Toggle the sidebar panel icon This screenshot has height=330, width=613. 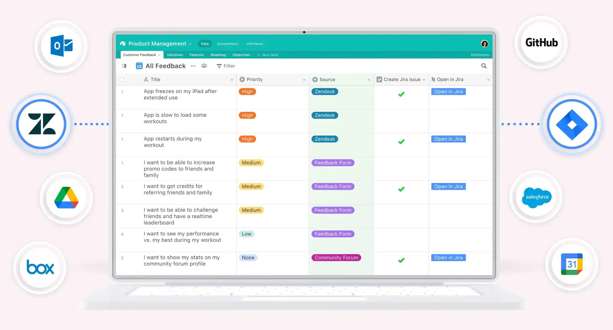[124, 66]
